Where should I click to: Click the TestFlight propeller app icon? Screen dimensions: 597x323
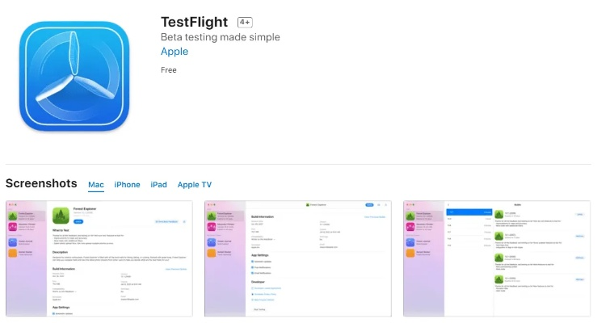point(74,77)
